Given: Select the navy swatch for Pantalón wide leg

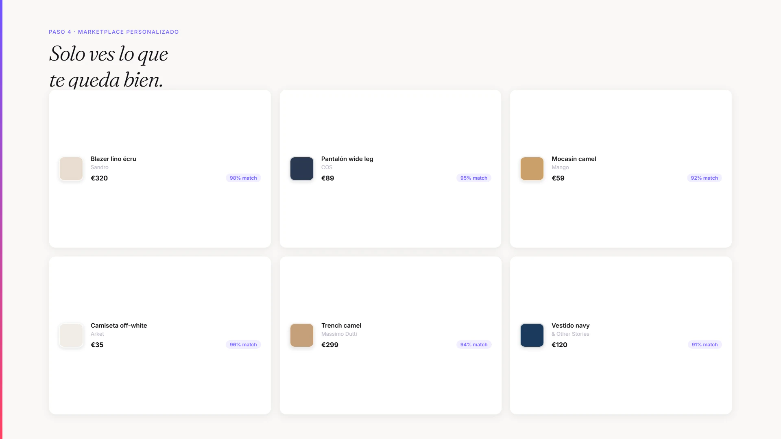Looking at the screenshot, I should pyautogui.click(x=302, y=169).
